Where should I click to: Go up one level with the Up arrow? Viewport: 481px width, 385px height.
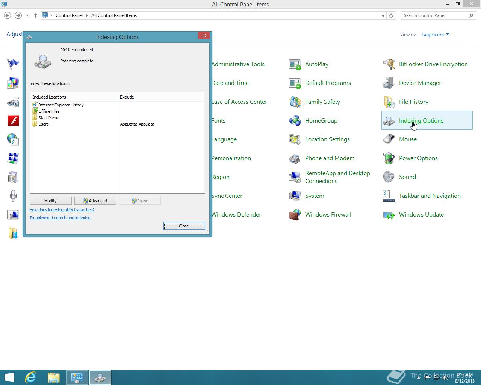36,15
